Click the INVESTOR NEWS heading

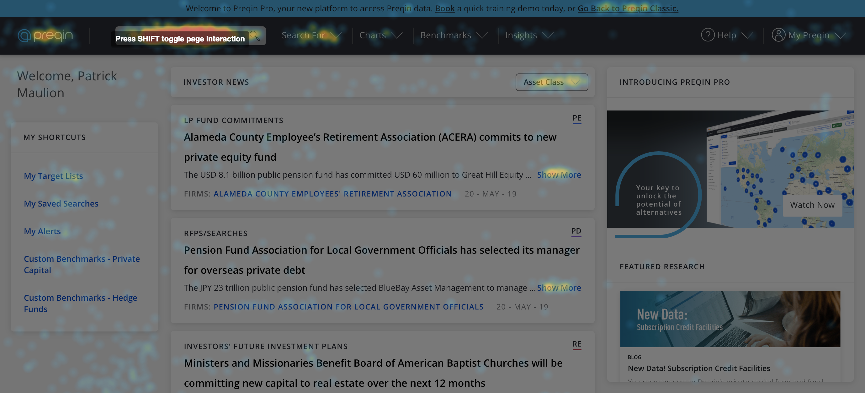[x=216, y=82]
